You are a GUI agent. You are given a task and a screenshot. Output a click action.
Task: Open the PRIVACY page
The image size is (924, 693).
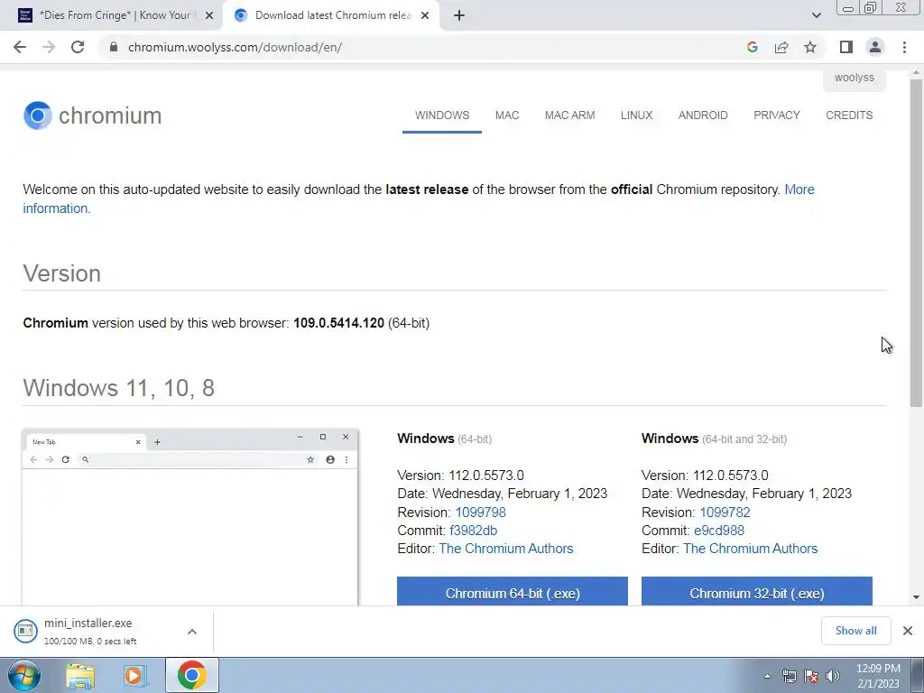coord(777,115)
